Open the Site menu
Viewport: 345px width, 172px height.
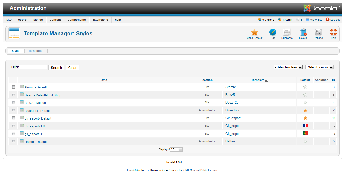[9, 20]
